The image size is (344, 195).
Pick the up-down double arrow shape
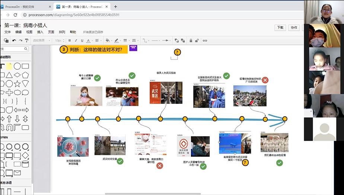click(25, 119)
